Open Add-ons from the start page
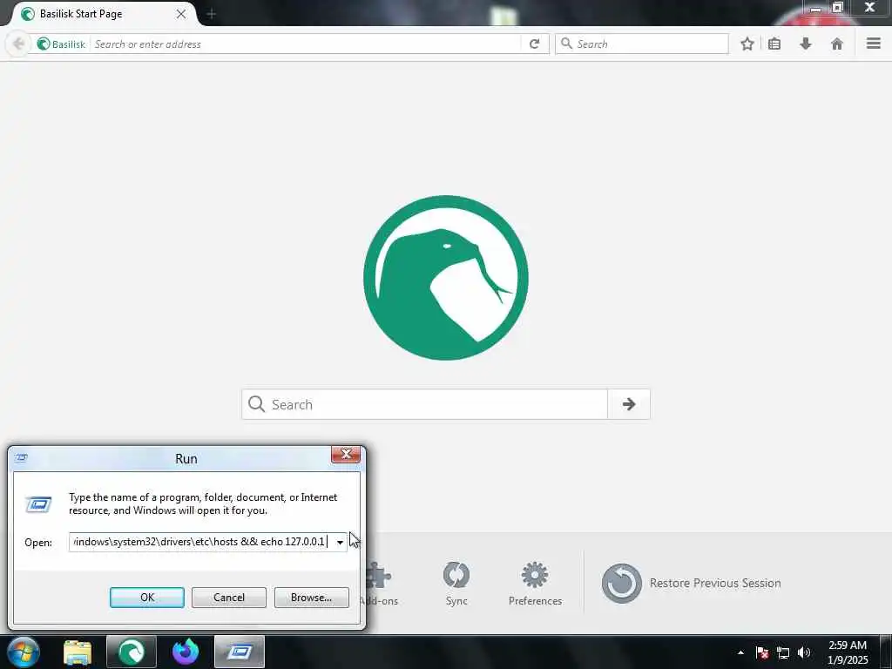The image size is (892, 669). (x=379, y=584)
